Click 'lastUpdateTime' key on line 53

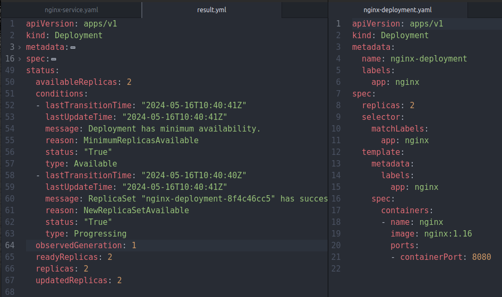[79, 117]
